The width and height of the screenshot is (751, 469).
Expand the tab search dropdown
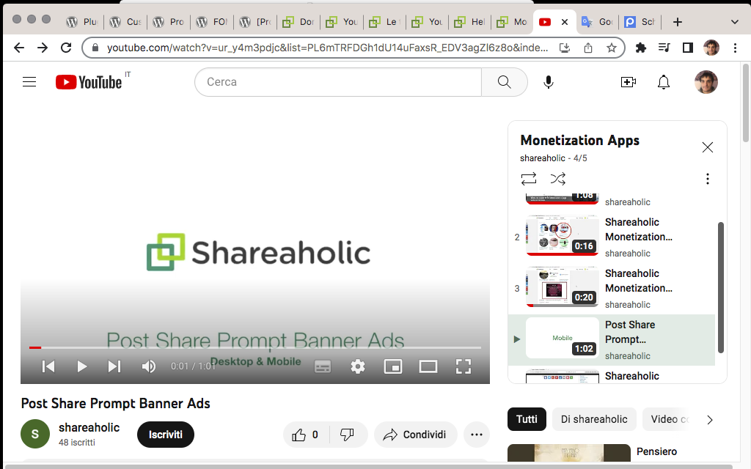tap(734, 22)
